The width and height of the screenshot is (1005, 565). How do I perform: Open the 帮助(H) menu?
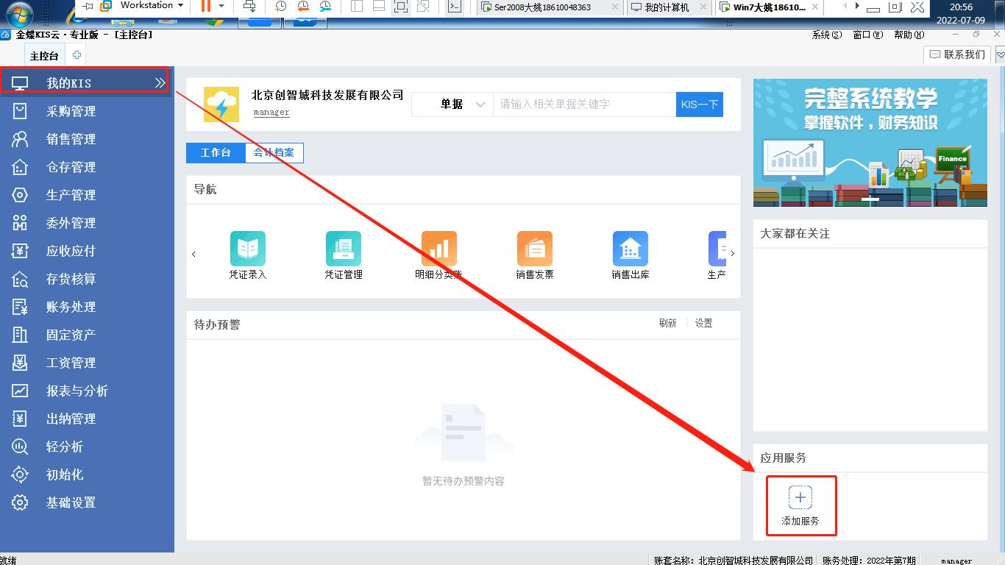(909, 35)
